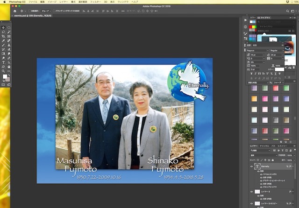Open the layer filter kind dropdown

point(261,150)
